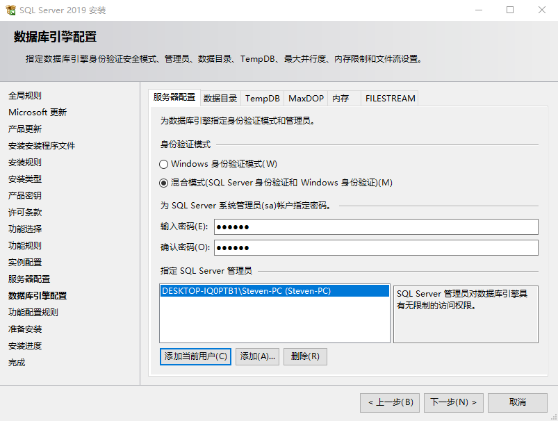This screenshot has width=558, height=421.
Task: Click the 删除(R) button
Action: [305, 356]
